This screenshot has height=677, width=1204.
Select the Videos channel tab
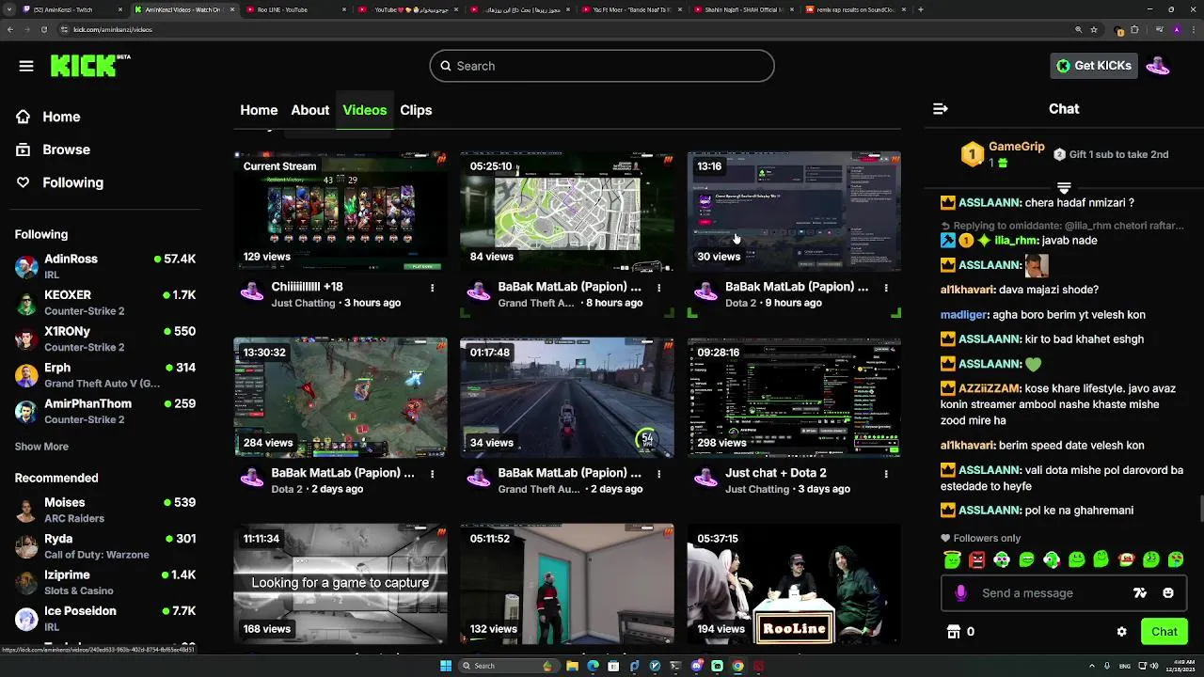pos(364,110)
